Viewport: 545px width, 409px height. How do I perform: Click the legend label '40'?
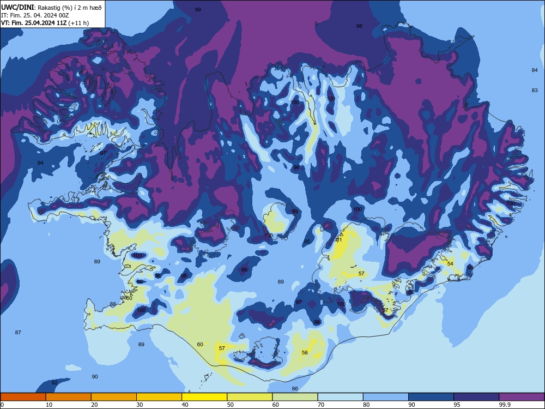click(185, 405)
